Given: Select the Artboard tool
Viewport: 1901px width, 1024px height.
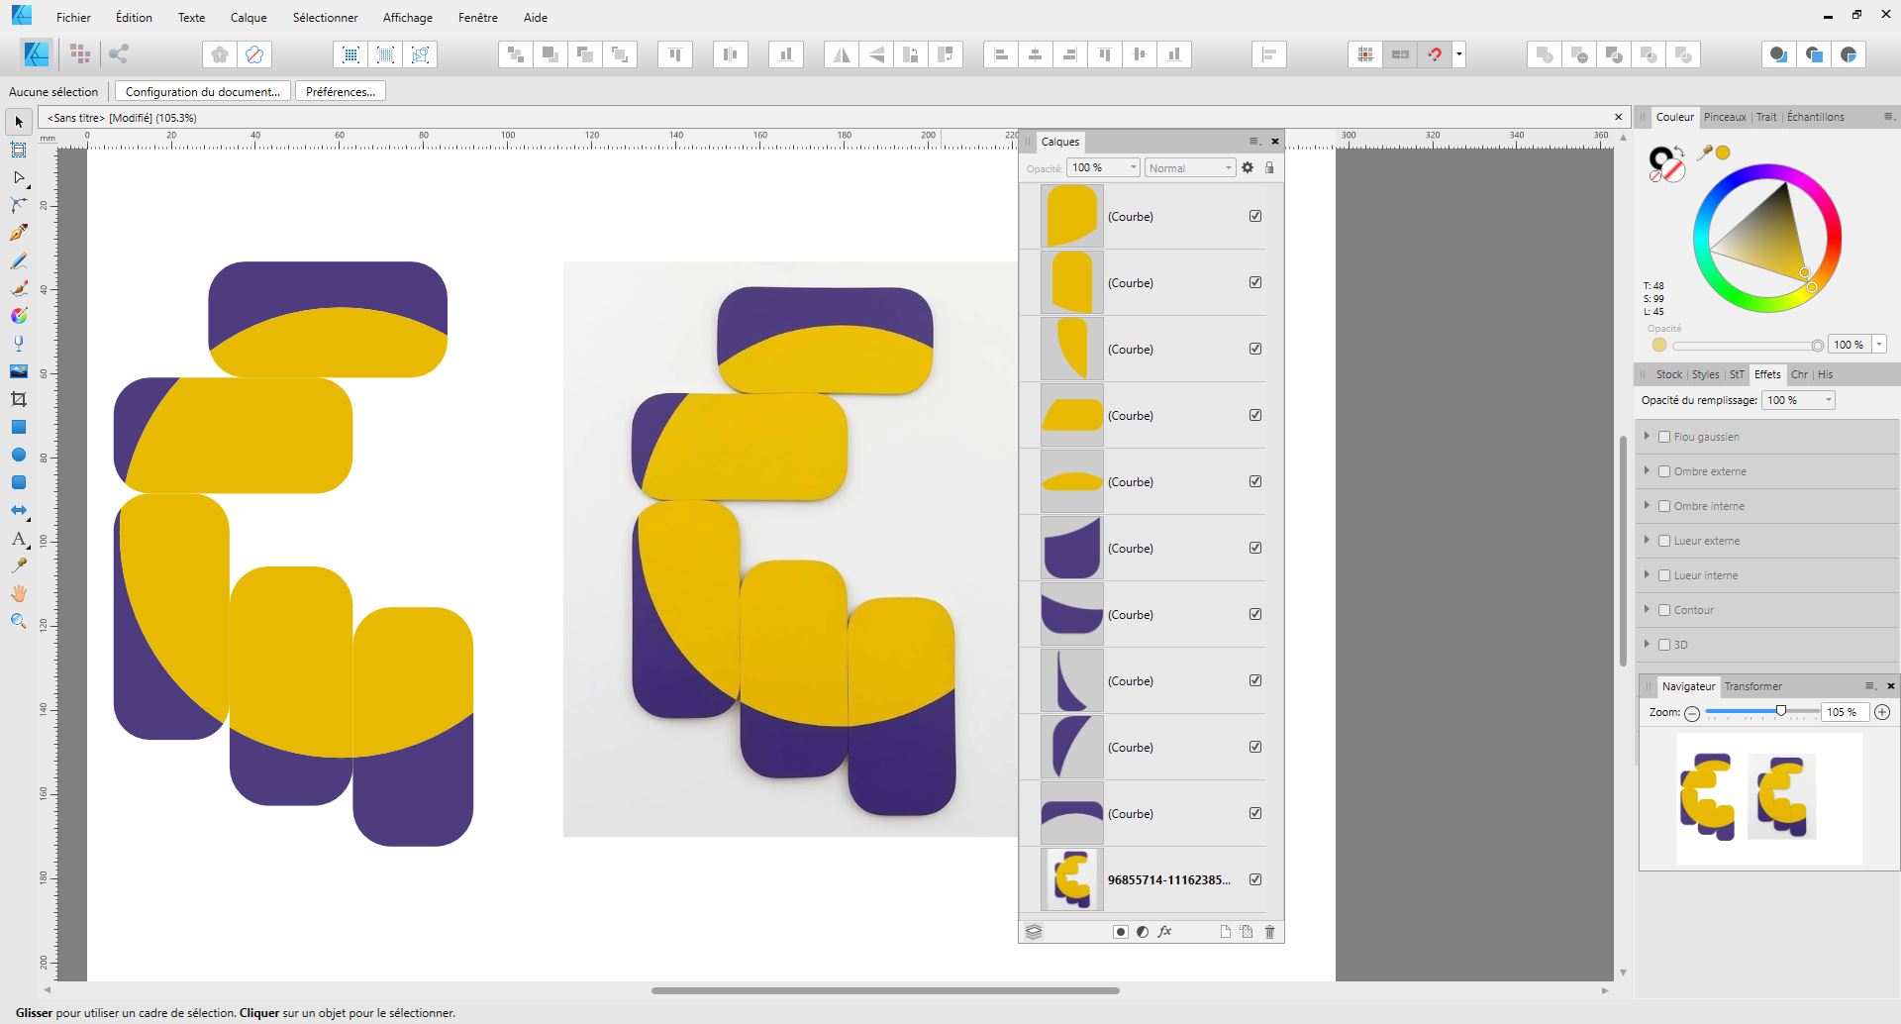Looking at the screenshot, I should pos(19,150).
